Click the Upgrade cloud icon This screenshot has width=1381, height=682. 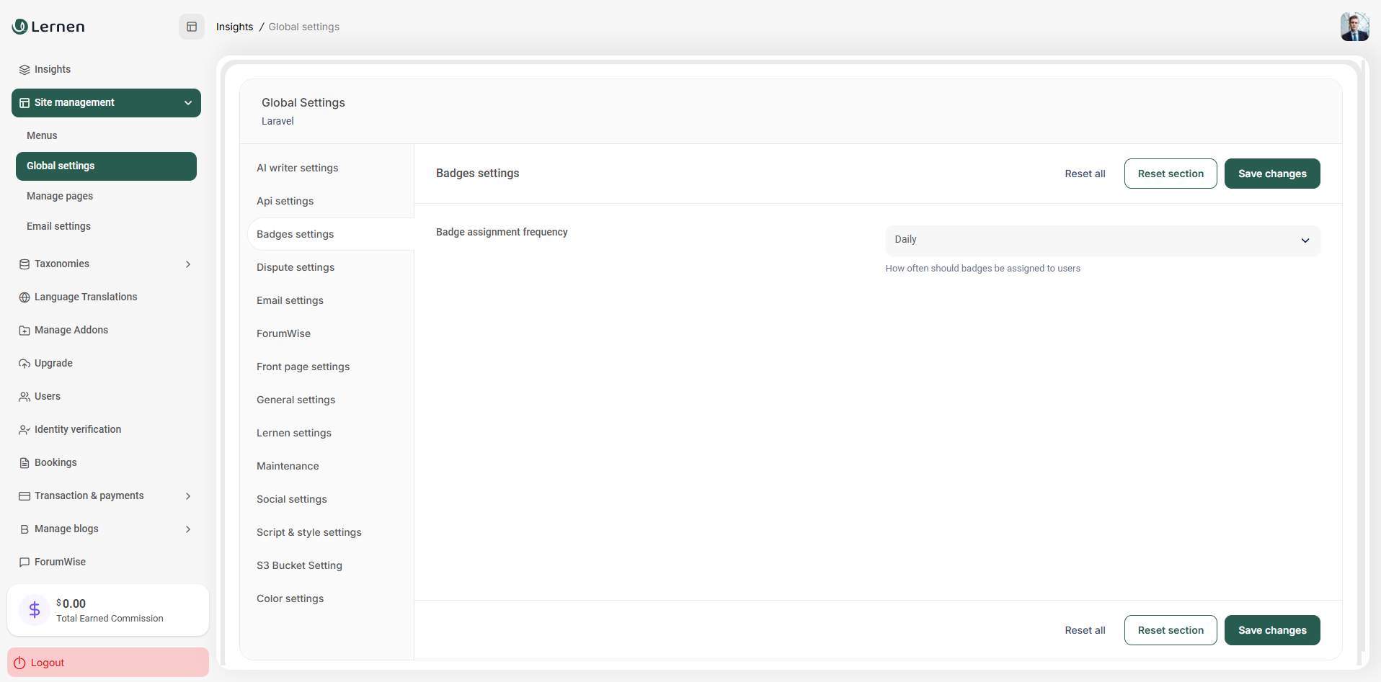tap(25, 364)
